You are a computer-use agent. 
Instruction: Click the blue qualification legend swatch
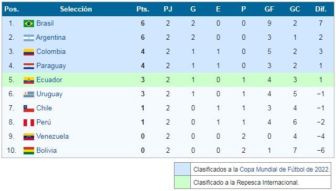coord(182,169)
